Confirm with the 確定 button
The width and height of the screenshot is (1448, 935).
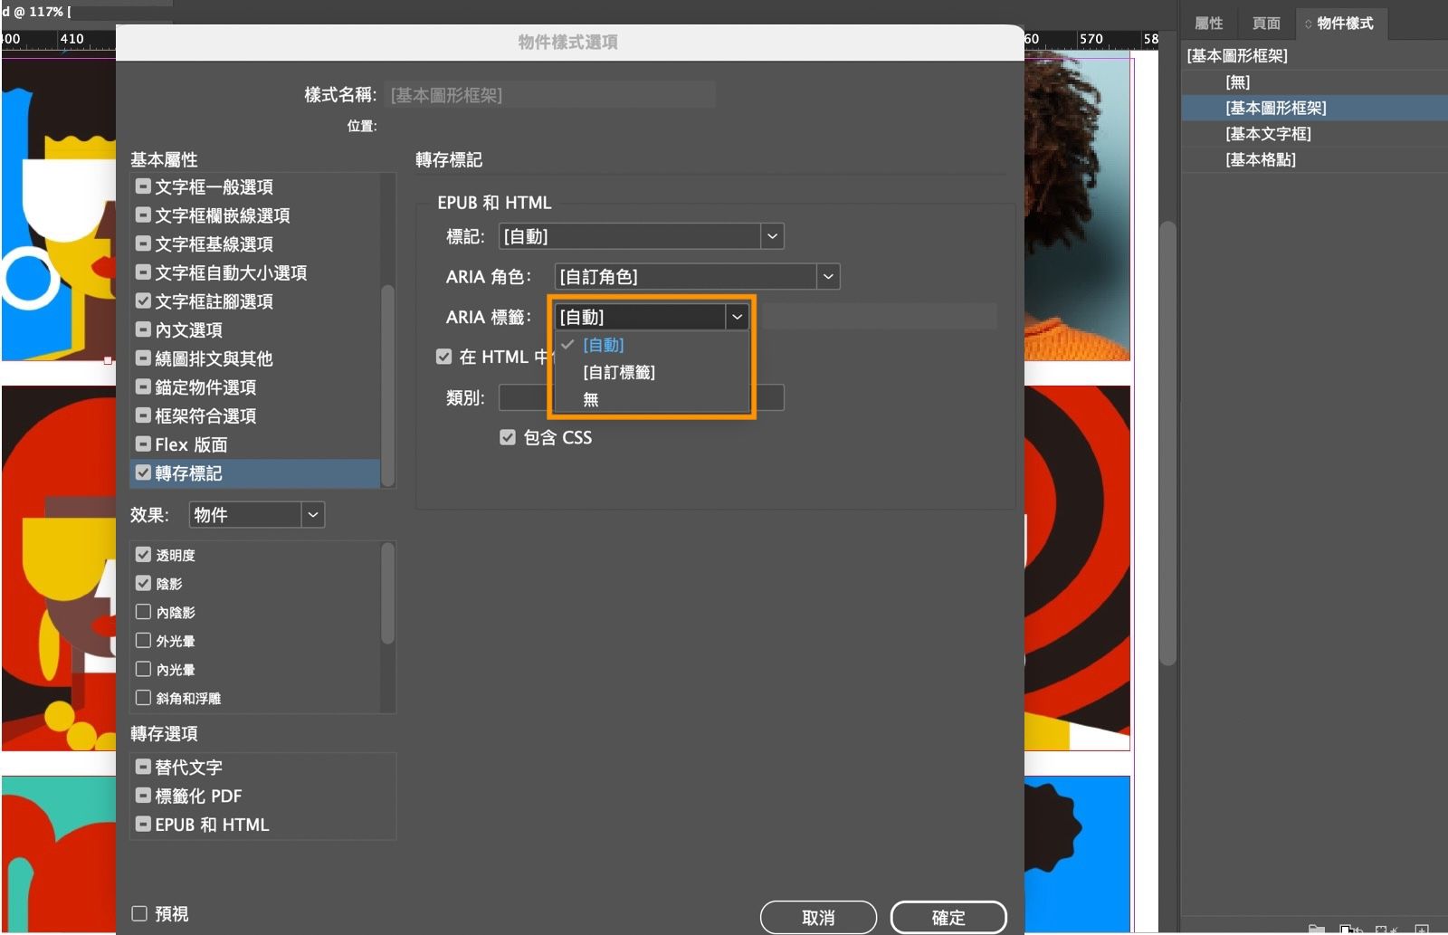(948, 917)
